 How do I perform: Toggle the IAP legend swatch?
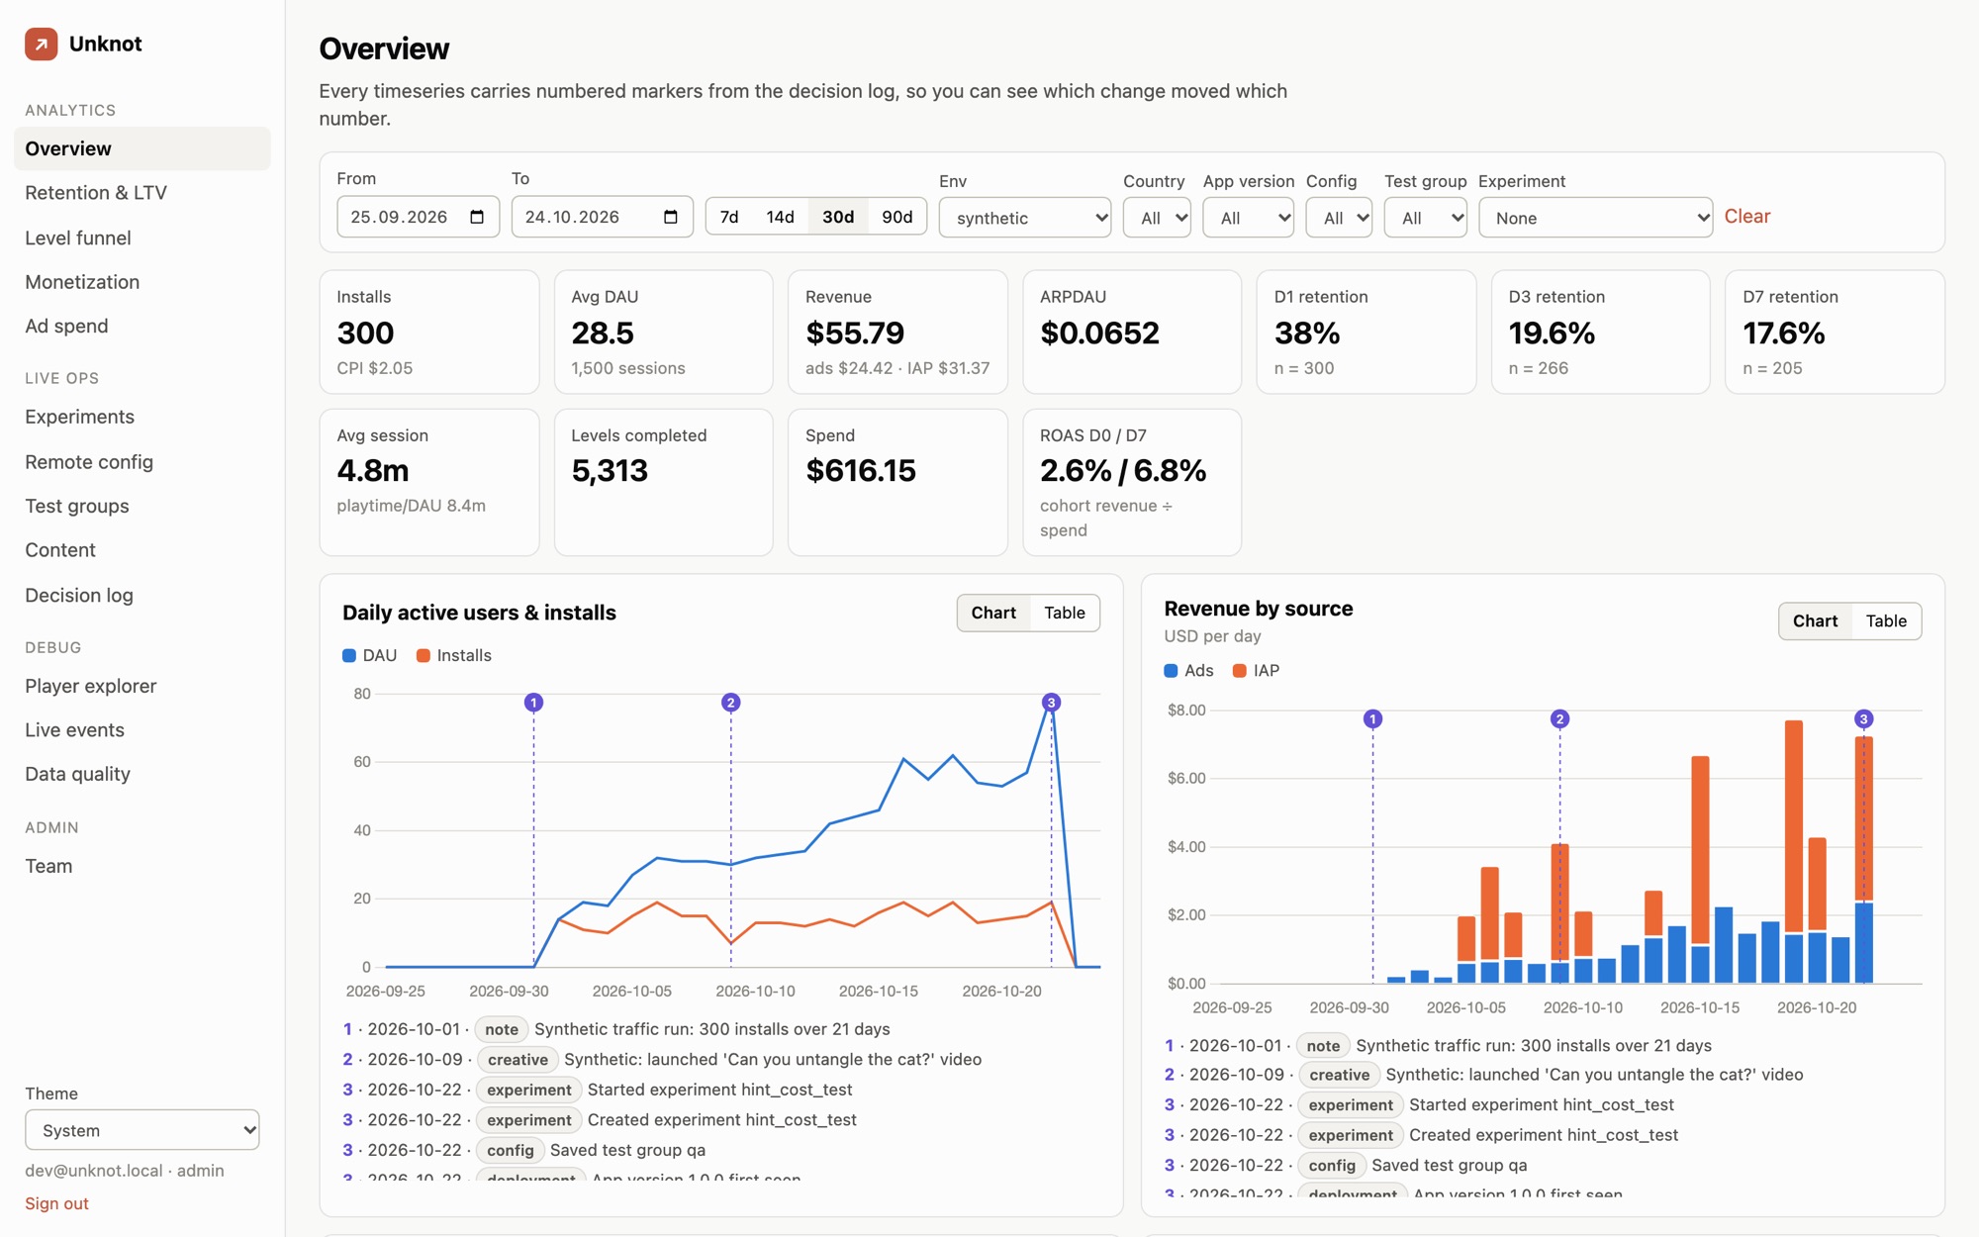[x=1239, y=670]
